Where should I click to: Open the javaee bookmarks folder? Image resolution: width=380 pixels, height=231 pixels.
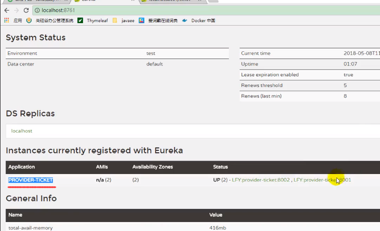[x=128, y=21]
